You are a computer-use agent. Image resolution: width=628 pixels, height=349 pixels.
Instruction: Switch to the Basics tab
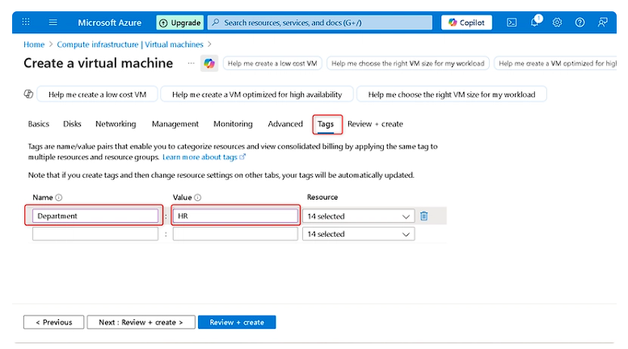point(39,124)
